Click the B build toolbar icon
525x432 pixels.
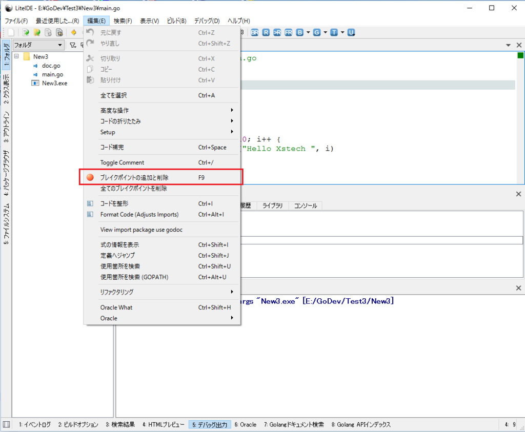click(x=299, y=32)
